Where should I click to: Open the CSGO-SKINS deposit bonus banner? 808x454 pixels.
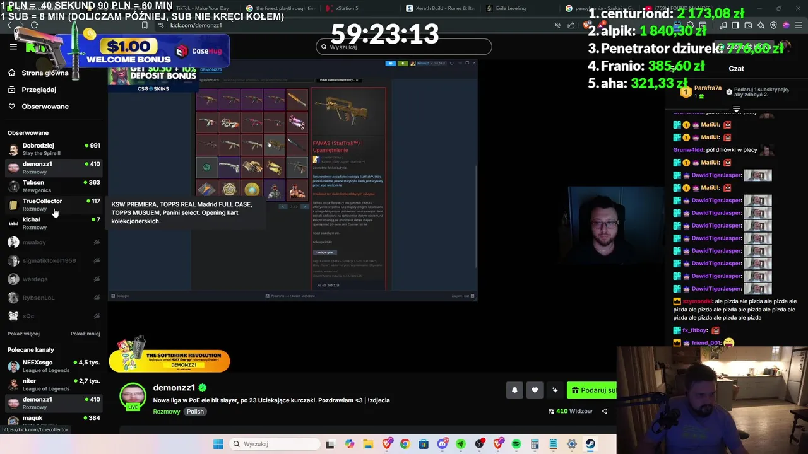click(153, 78)
